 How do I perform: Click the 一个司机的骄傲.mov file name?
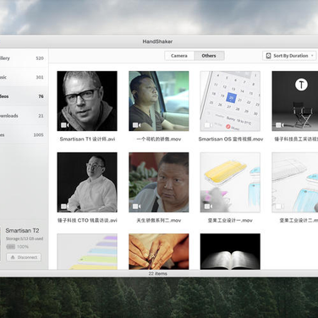point(159,140)
